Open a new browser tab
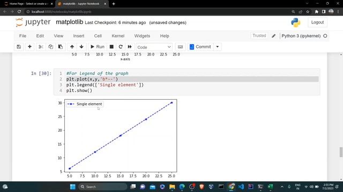This screenshot has width=343, height=192. point(114,4)
